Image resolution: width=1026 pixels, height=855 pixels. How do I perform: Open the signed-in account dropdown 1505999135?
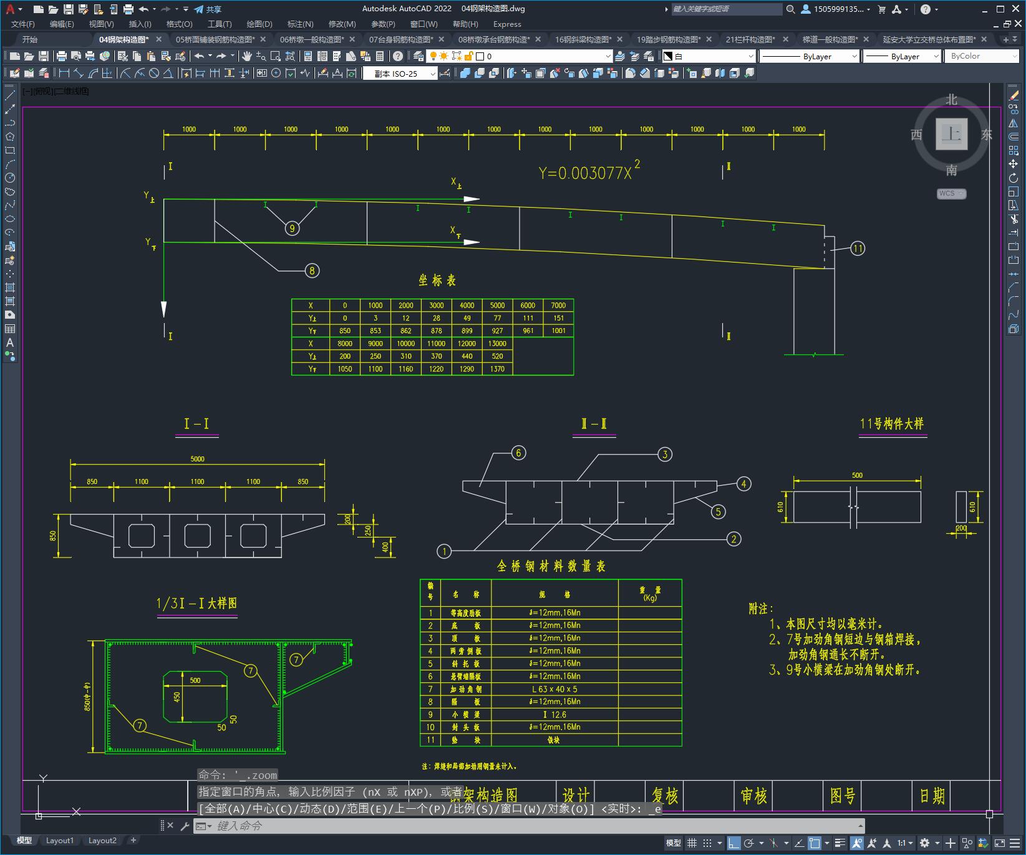(836, 9)
